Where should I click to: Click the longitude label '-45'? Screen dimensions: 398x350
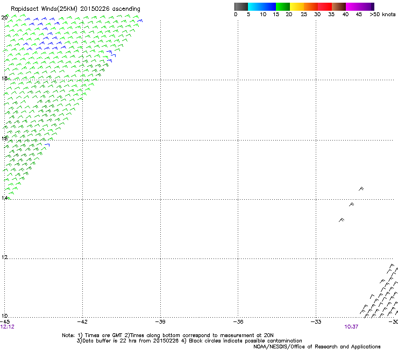(4, 322)
